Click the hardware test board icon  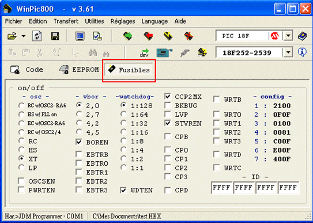164,53
